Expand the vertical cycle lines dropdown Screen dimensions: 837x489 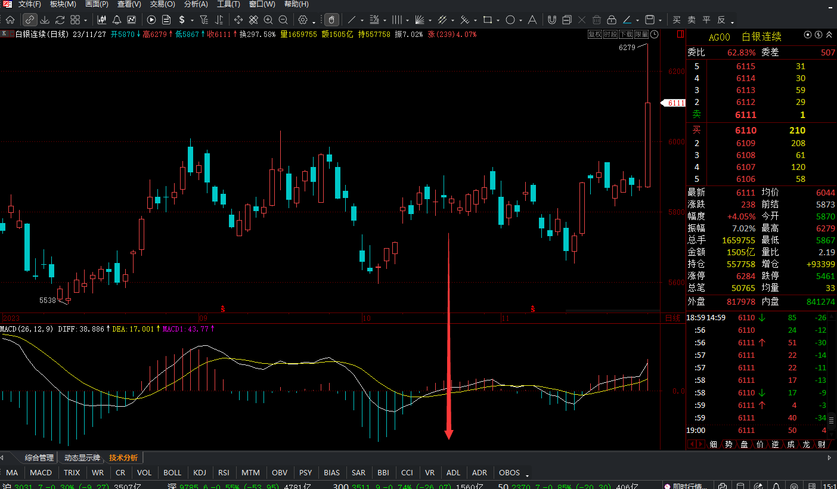(407, 21)
